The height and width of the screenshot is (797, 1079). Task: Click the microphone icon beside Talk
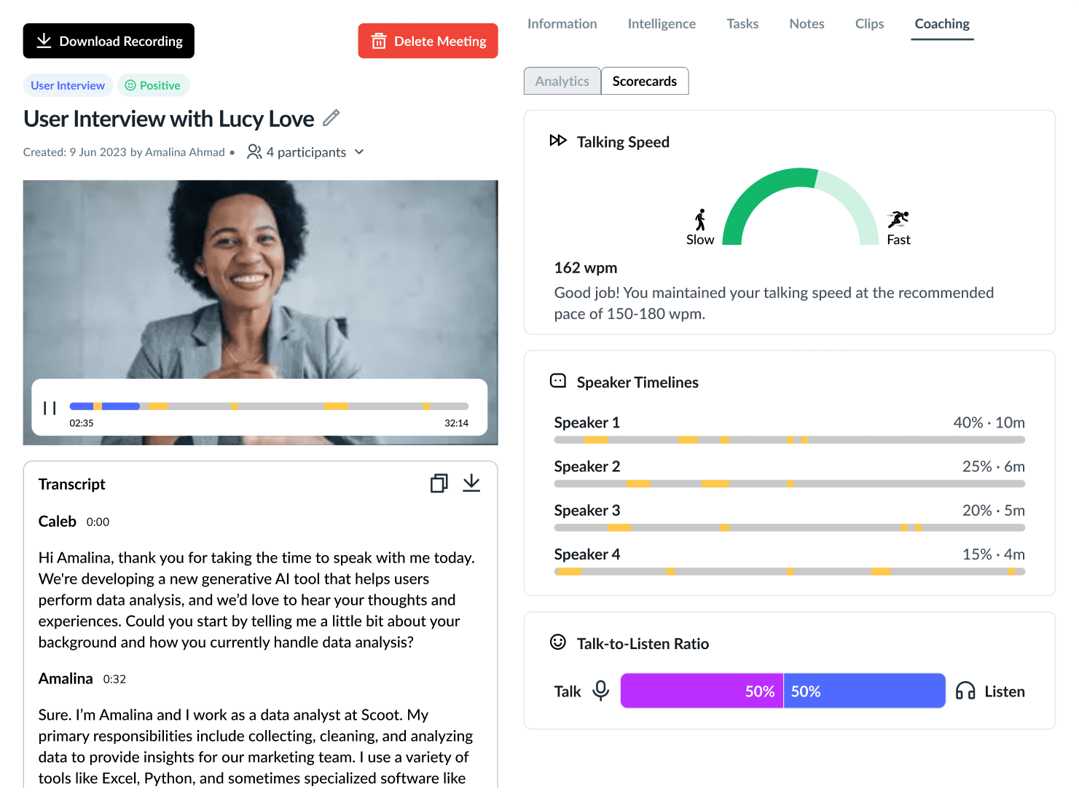click(x=600, y=691)
